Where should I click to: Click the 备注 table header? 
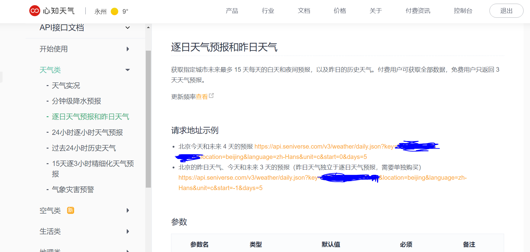pyautogui.click(x=469, y=244)
